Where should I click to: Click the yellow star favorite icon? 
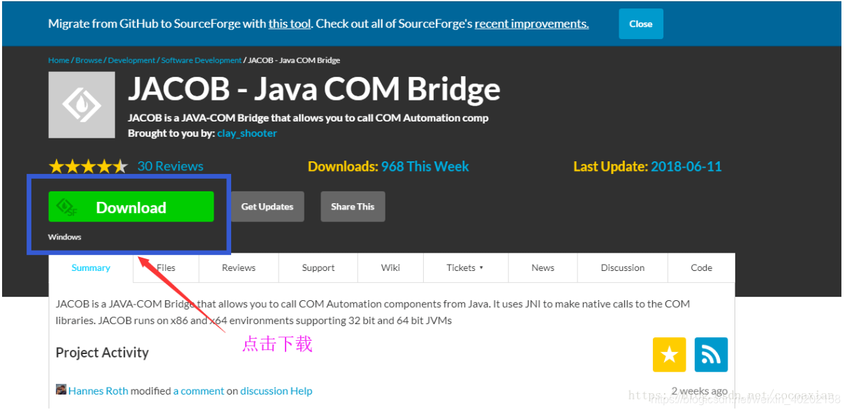coord(670,355)
